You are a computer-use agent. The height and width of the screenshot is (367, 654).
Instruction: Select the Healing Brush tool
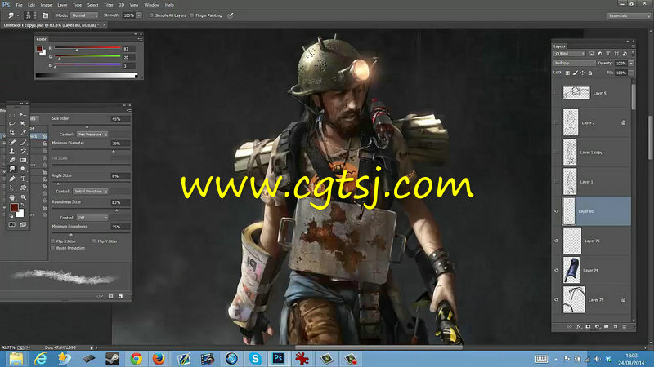12,142
